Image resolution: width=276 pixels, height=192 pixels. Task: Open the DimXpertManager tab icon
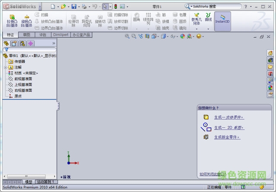click(x=30, y=43)
